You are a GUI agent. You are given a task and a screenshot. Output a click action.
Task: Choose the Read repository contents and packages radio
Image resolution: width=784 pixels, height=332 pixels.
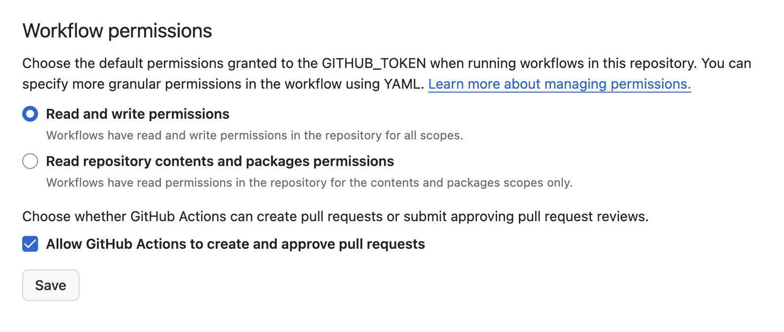point(30,161)
